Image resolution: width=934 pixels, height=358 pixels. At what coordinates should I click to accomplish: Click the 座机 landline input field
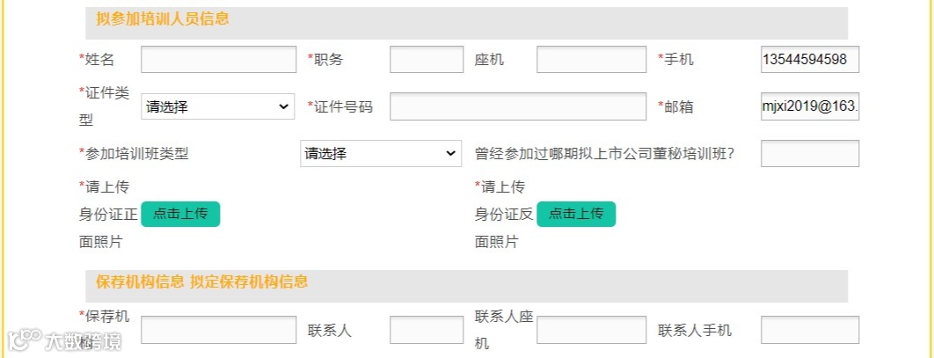click(591, 60)
